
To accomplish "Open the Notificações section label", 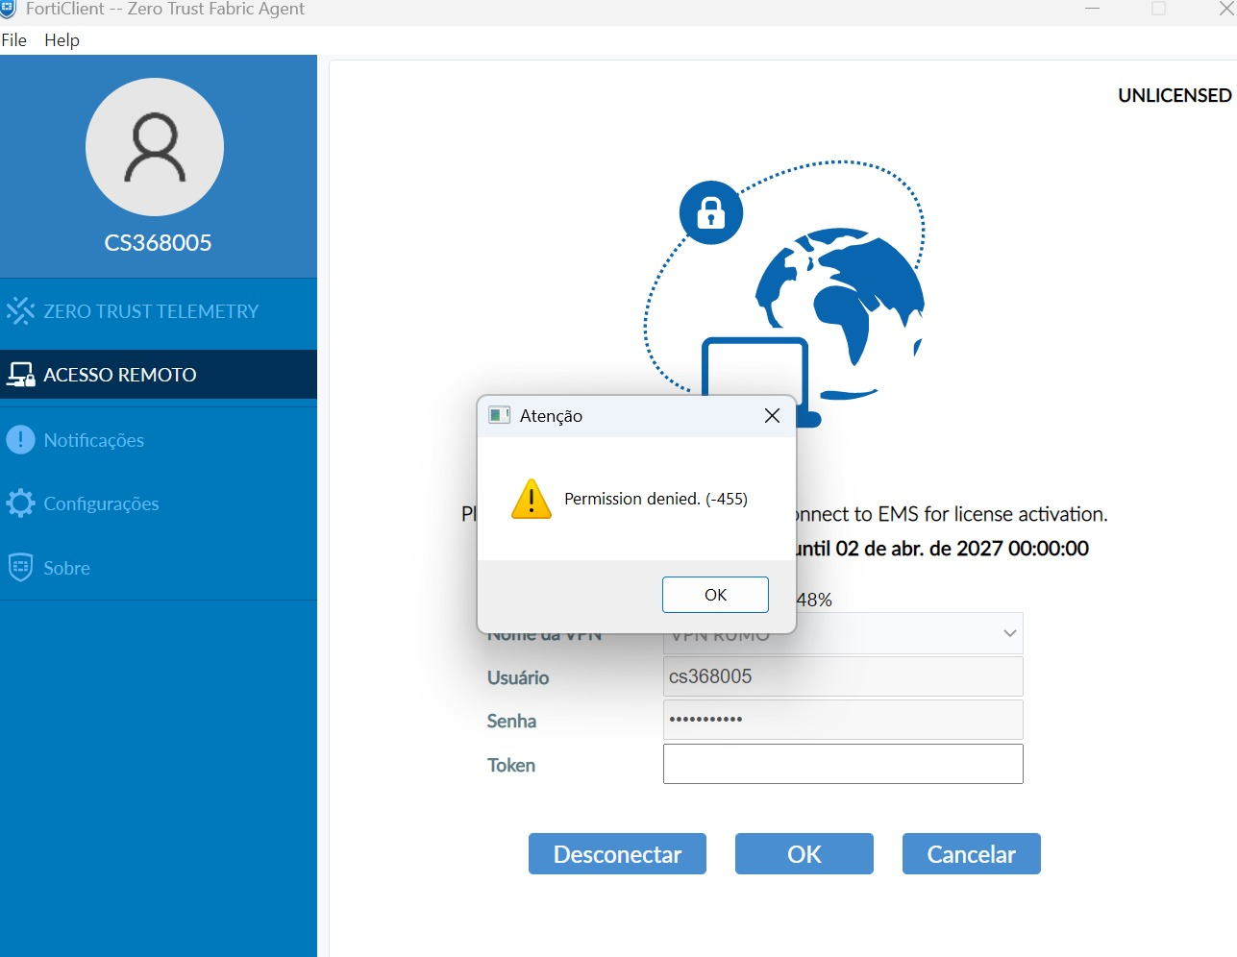I will point(94,440).
